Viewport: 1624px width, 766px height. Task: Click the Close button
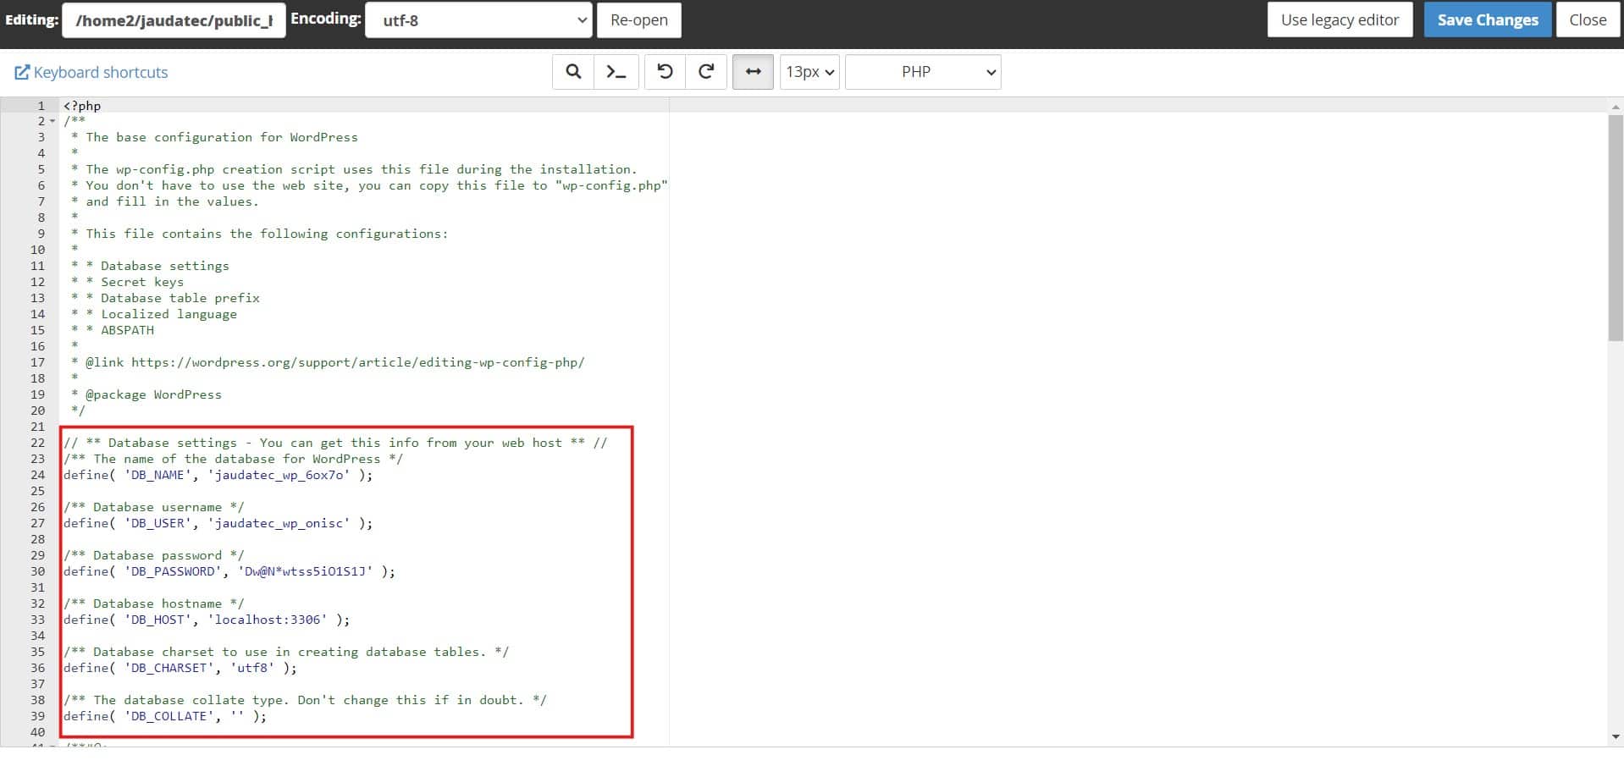[x=1588, y=19]
